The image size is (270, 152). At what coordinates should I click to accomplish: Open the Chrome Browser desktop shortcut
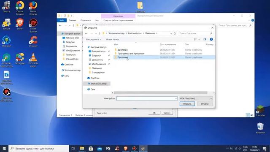tap(20, 8)
